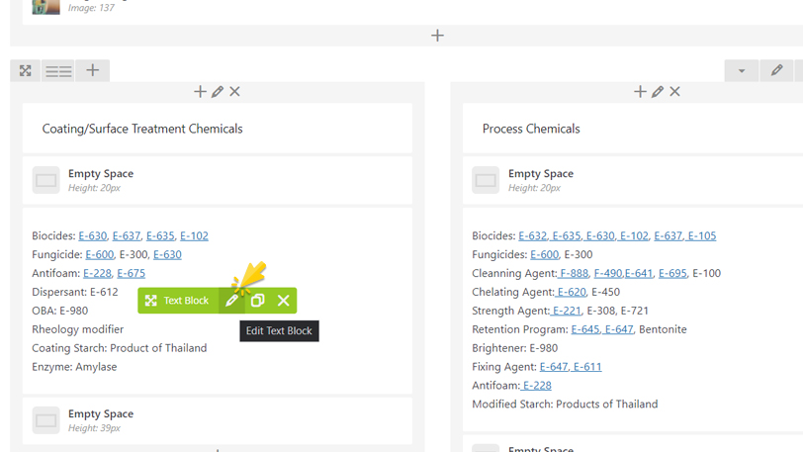Click the green Text Block move handle
The width and height of the screenshot is (803, 452).
[x=177, y=301]
